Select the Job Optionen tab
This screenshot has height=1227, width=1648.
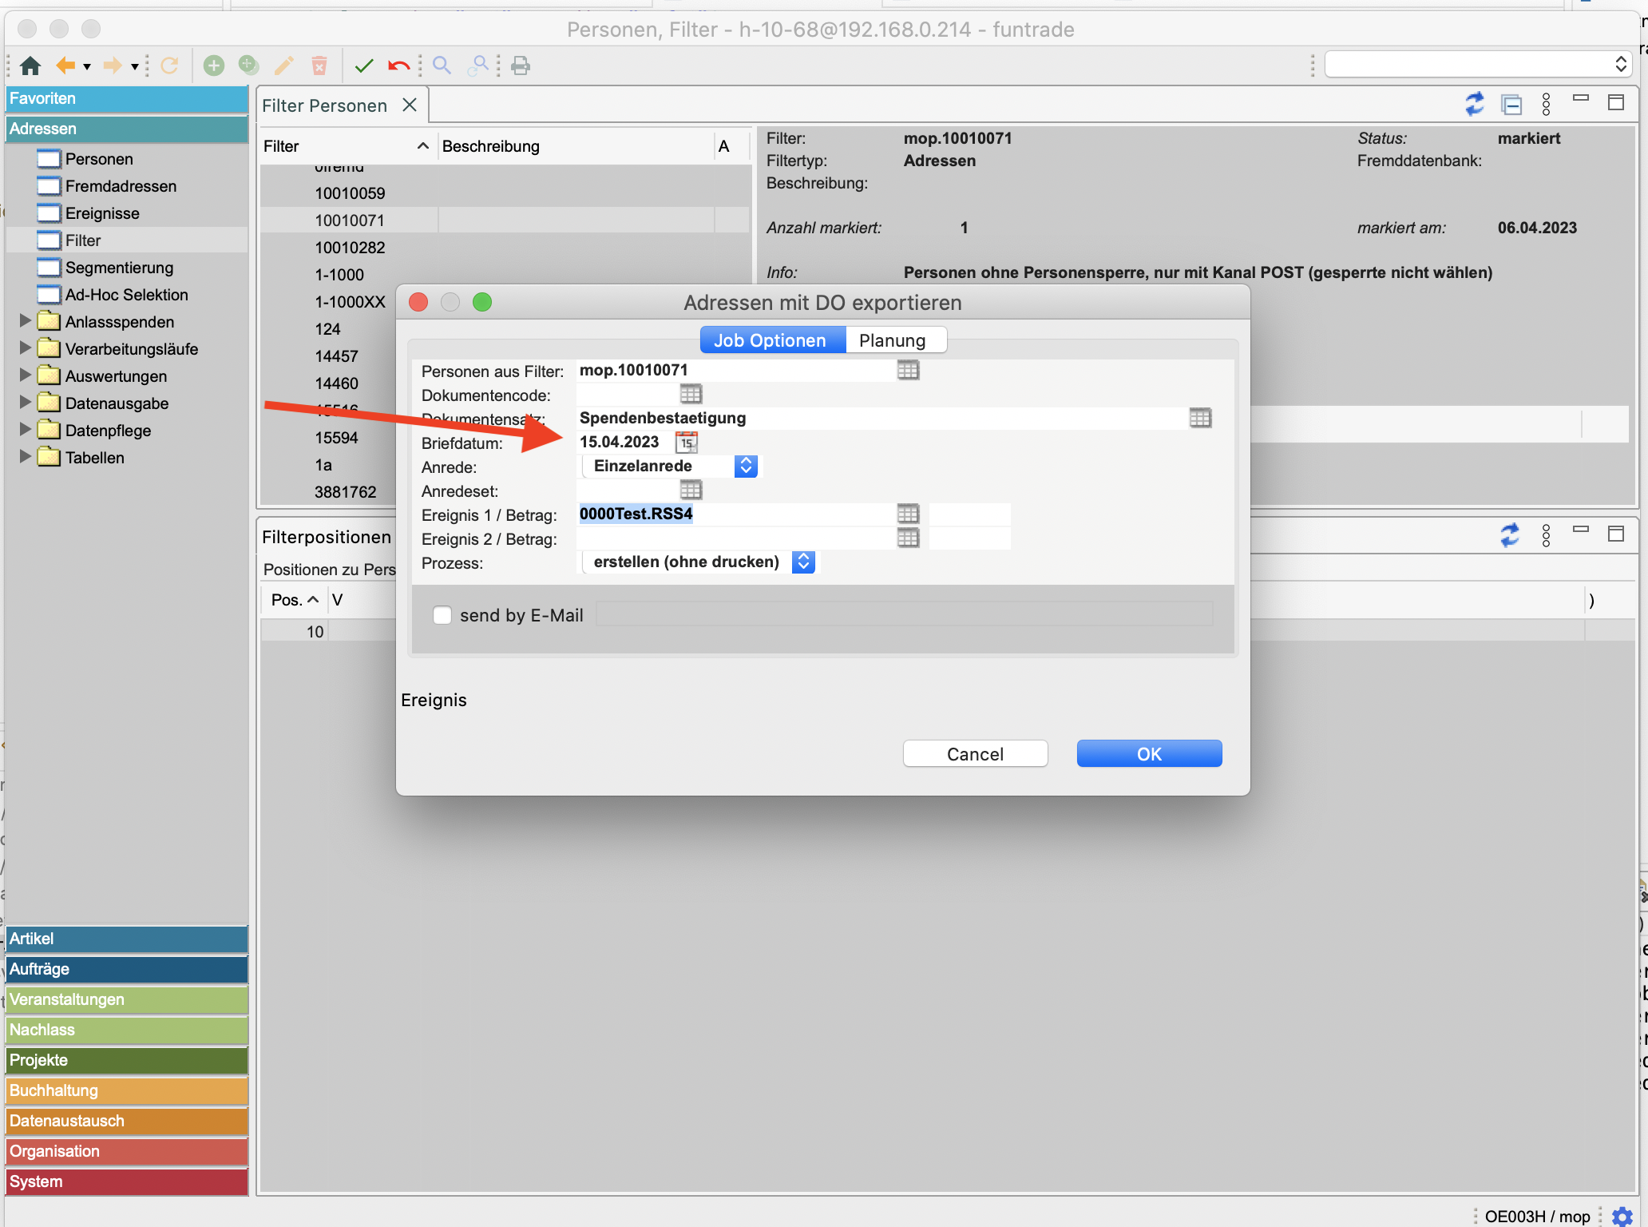[x=770, y=340]
